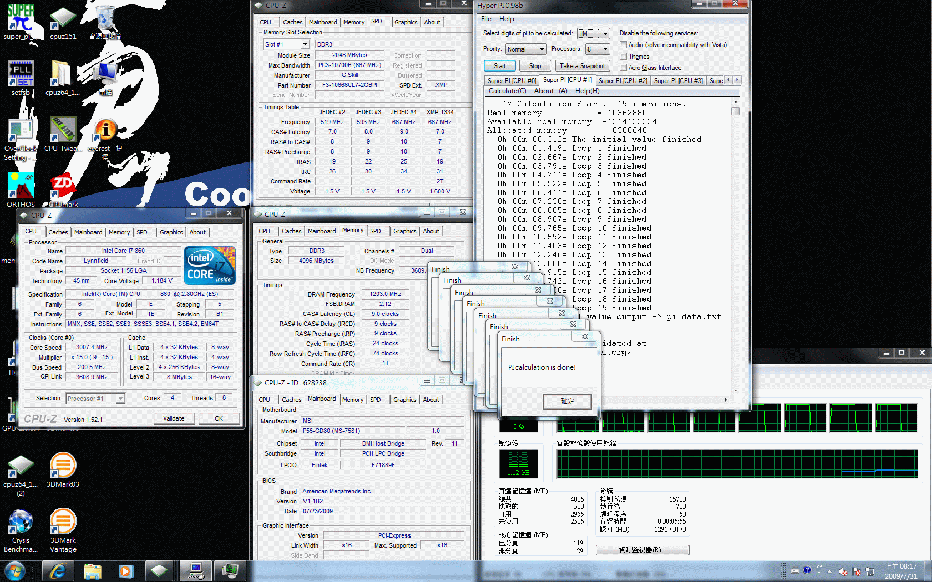Click the OK button in CPU-Z
Viewport: 932px width, 582px height.
219,418
